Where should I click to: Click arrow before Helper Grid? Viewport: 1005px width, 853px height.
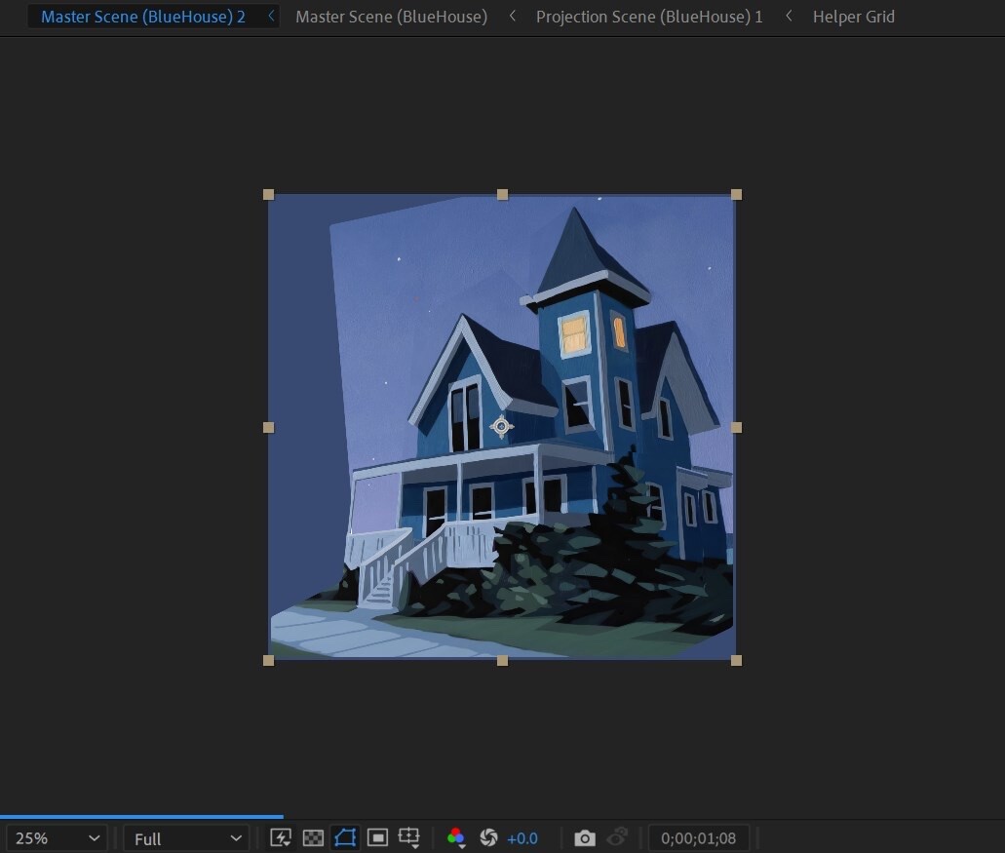tap(789, 16)
